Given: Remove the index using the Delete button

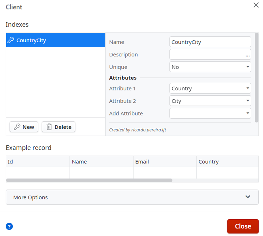Looking at the screenshot, I should click(x=58, y=127).
